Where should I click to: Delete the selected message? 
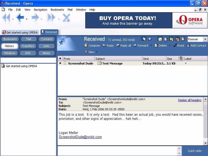(161, 45)
